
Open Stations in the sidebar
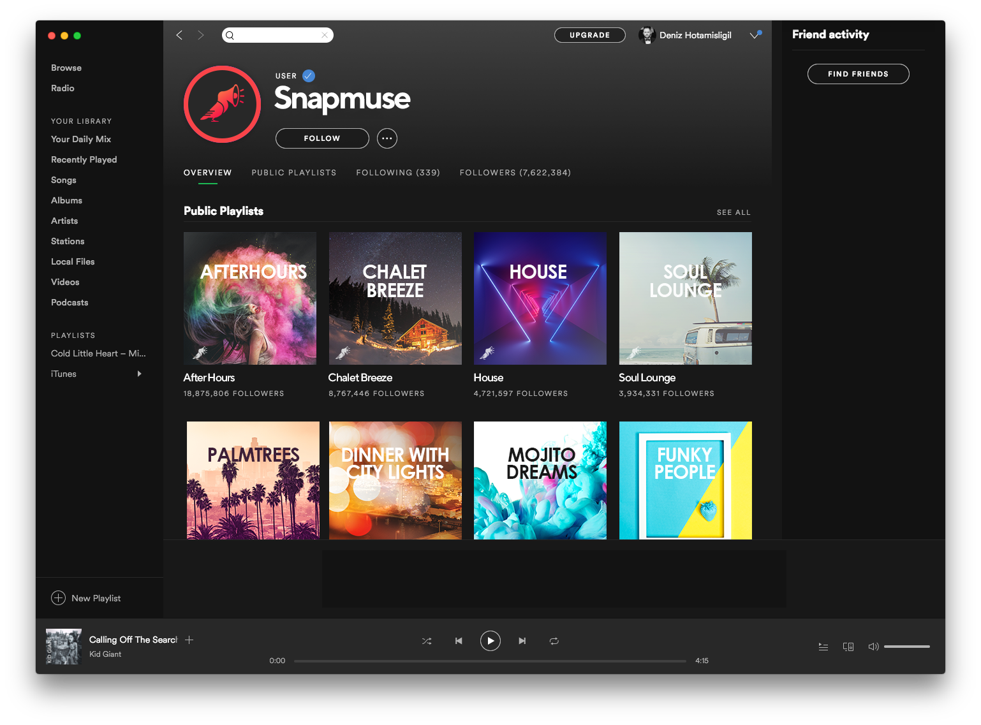(68, 241)
